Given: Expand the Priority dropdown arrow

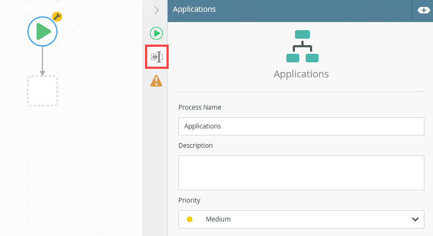Looking at the screenshot, I should 415,219.
